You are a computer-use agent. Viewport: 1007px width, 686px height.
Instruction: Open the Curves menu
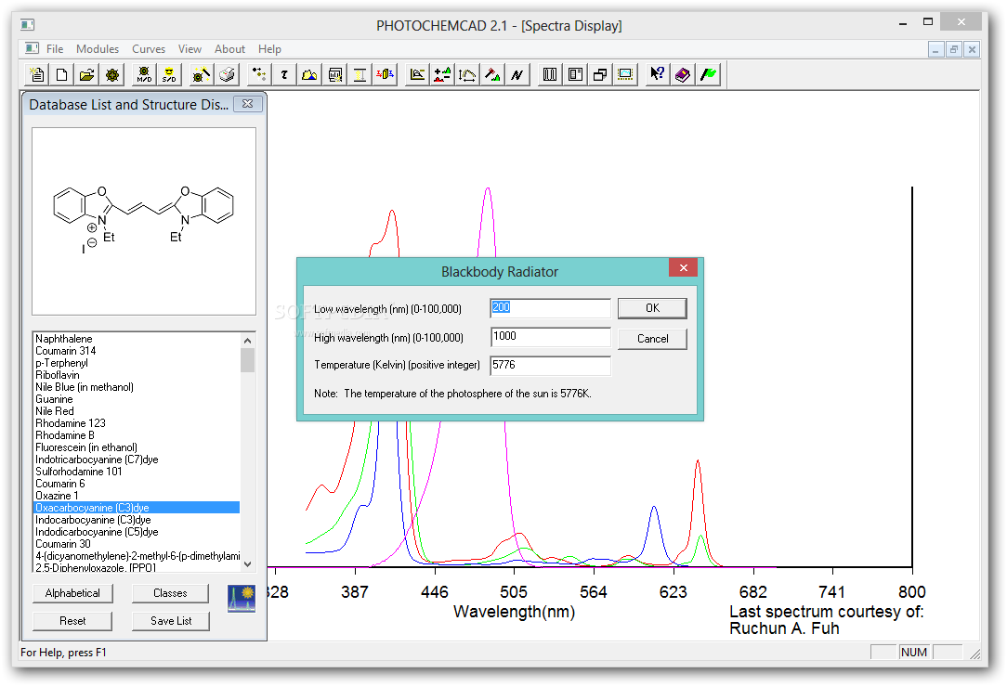[x=149, y=49]
